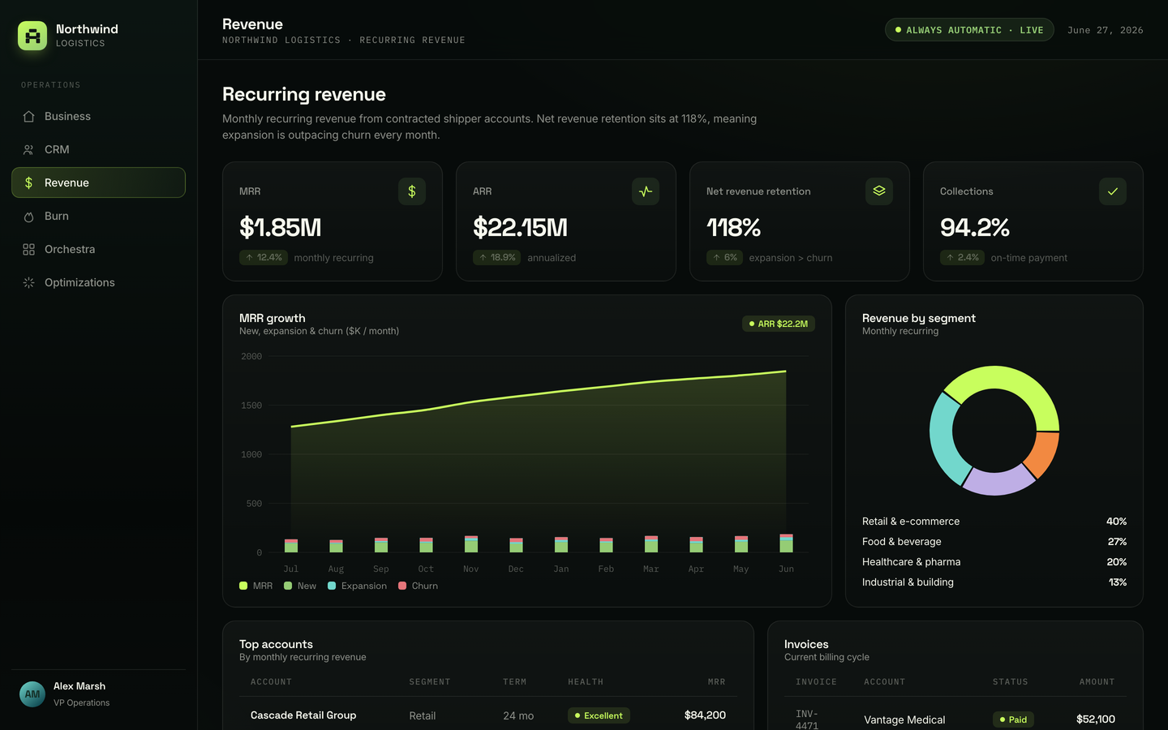Screen dimensions: 1168x730
Task: Click the $52,100 invoice amount
Action: coord(1096,719)
